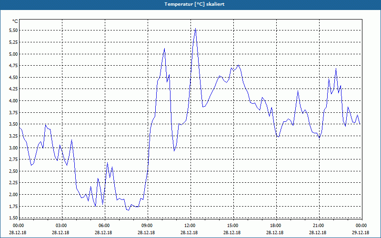The width and height of the screenshot is (381, 238).
Task: Select the 2,00 y-axis value
Action: (13, 195)
